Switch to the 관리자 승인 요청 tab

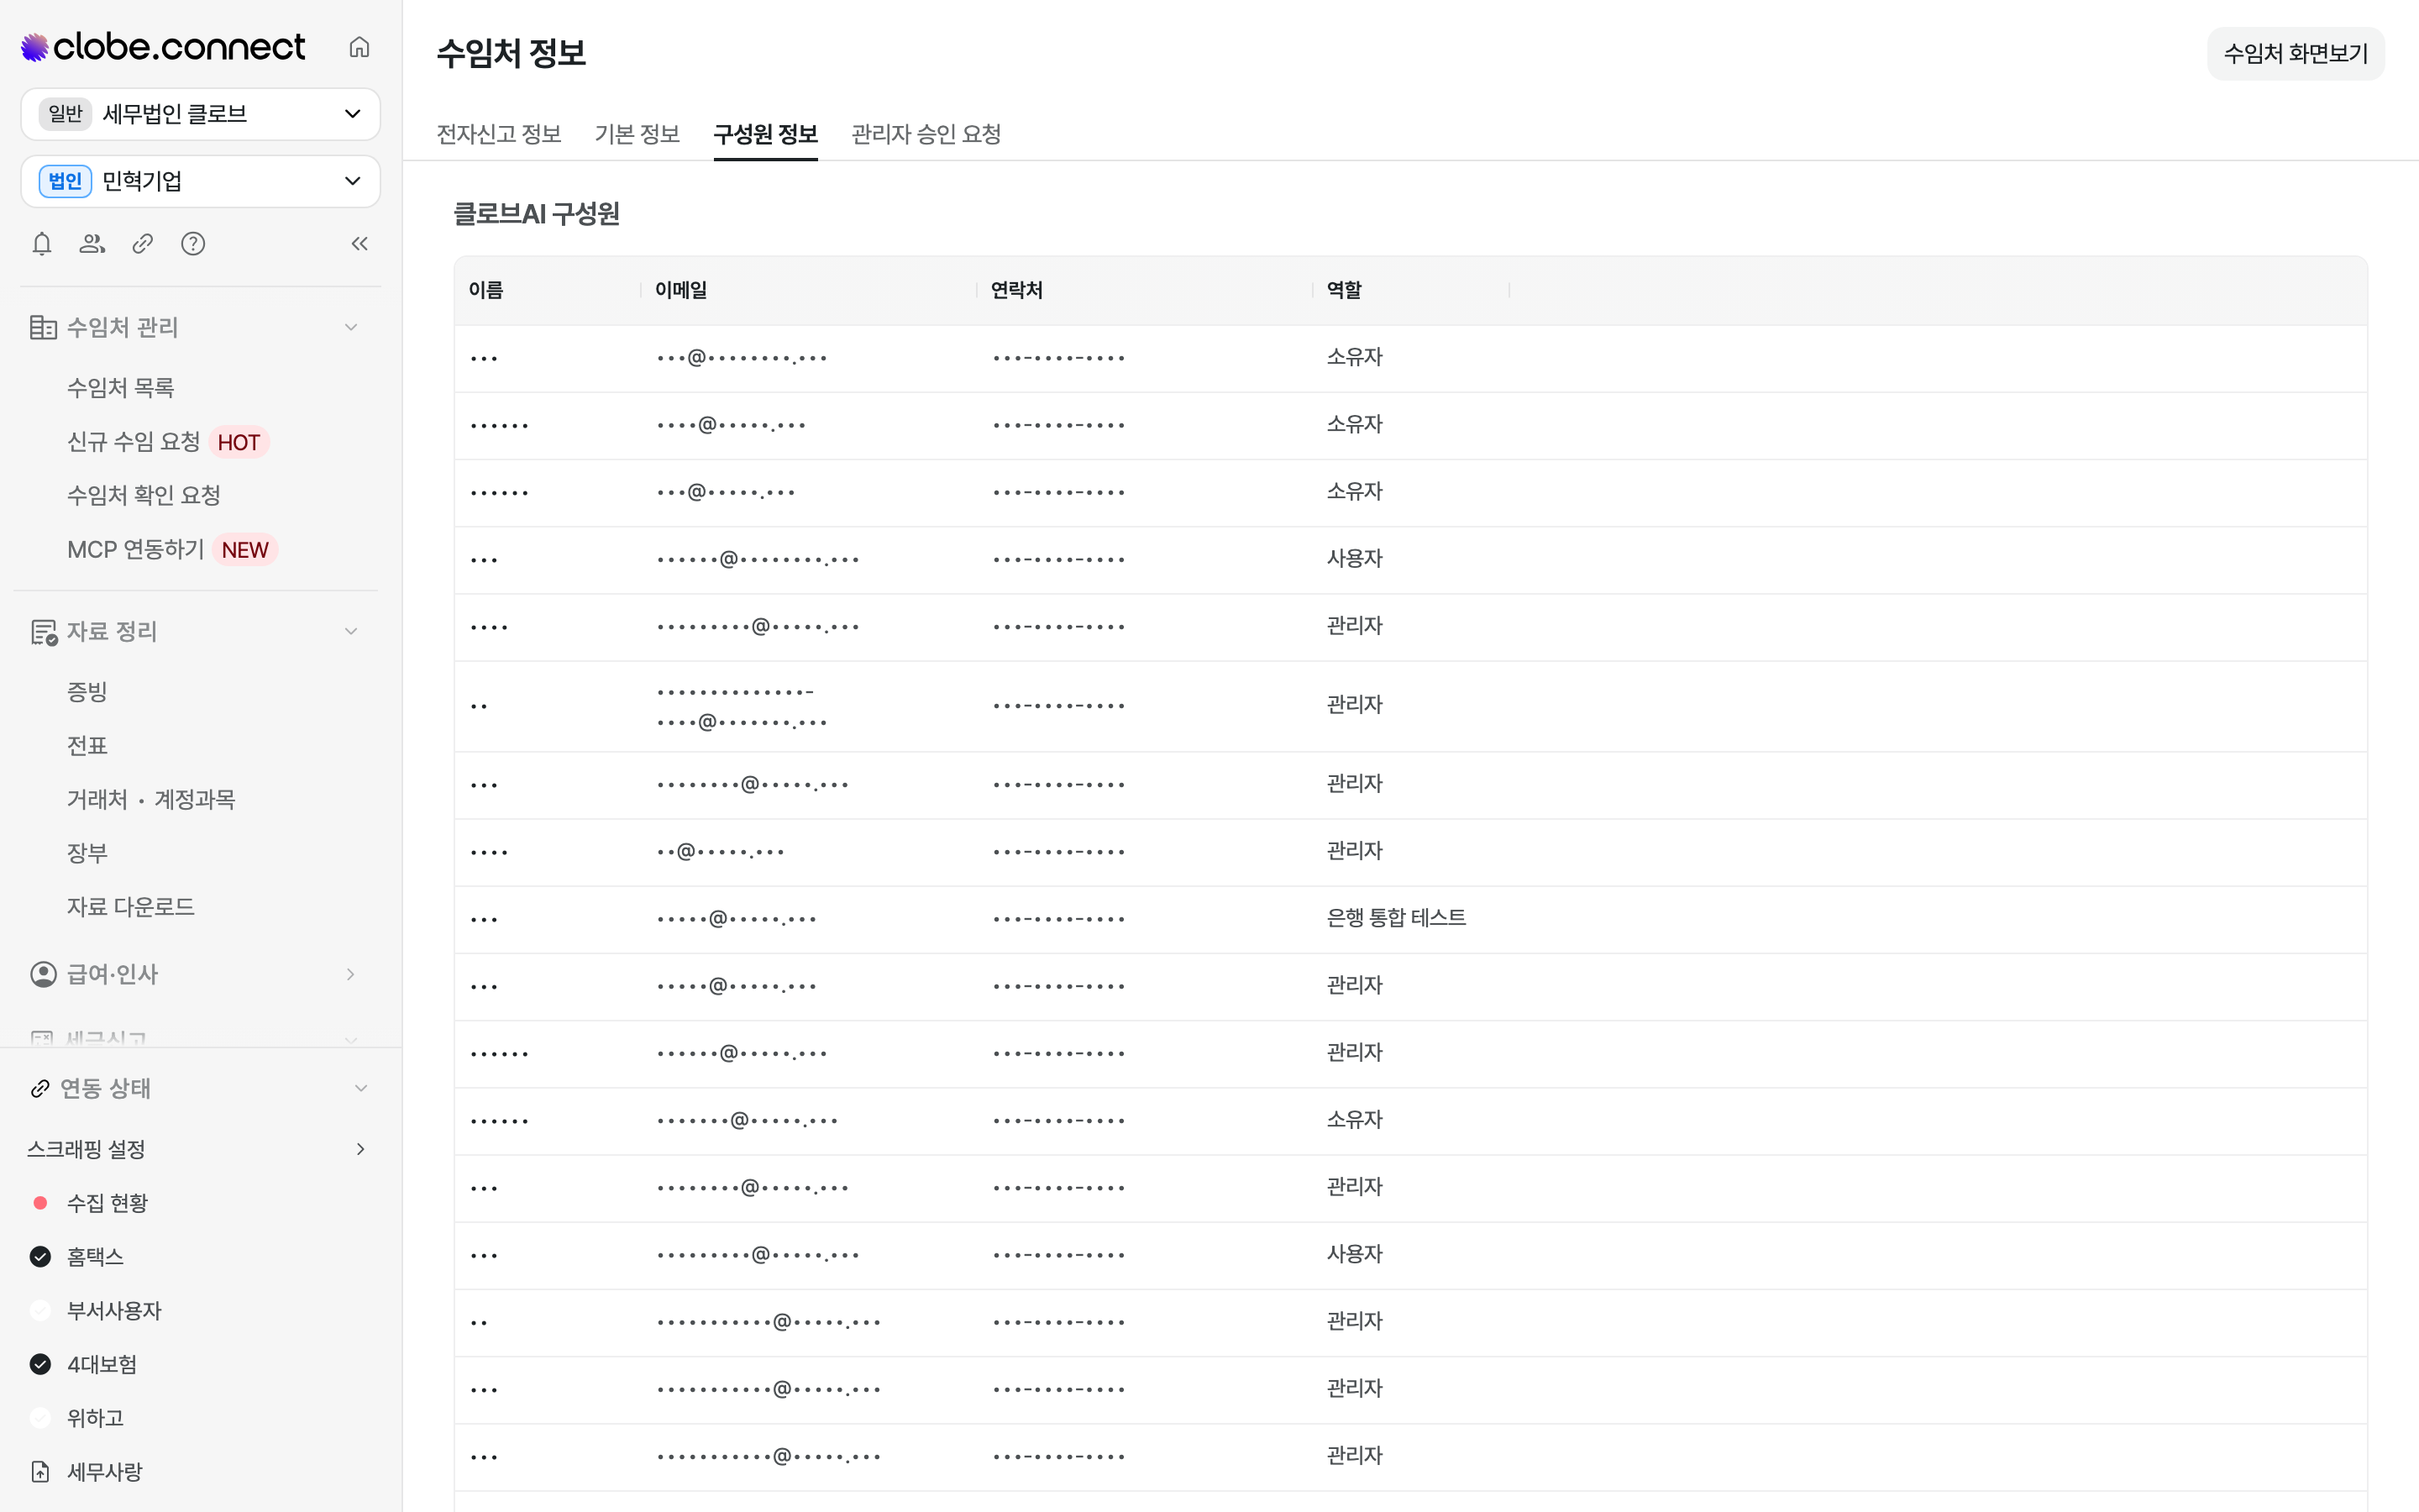(x=926, y=134)
